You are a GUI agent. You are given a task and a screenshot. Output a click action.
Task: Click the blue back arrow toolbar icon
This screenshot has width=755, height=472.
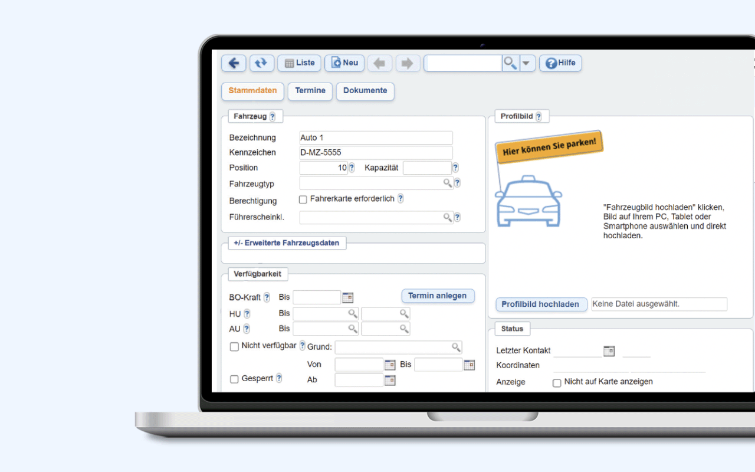tap(234, 63)
